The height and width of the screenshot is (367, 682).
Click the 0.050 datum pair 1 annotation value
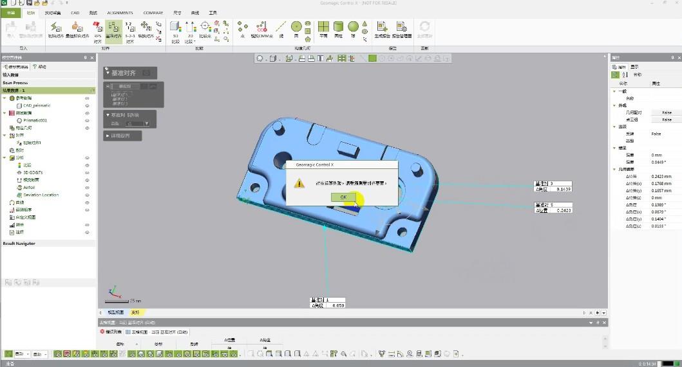337,306
